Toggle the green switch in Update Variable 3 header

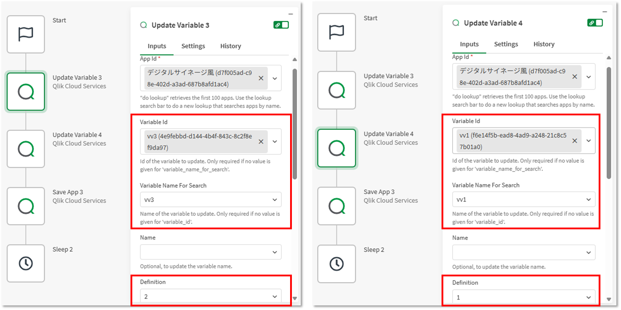tap(281, 25)
